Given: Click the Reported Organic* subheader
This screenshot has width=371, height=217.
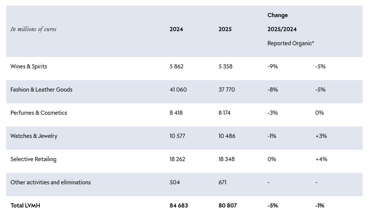Looking at the screenshot, I should pos(291,43).
